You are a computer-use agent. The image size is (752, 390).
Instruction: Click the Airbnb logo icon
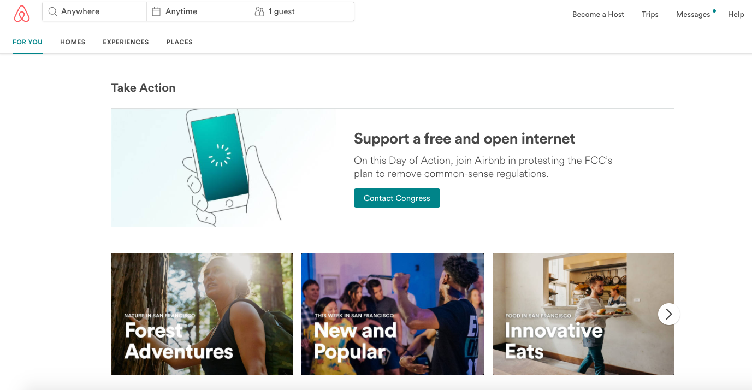22,14
